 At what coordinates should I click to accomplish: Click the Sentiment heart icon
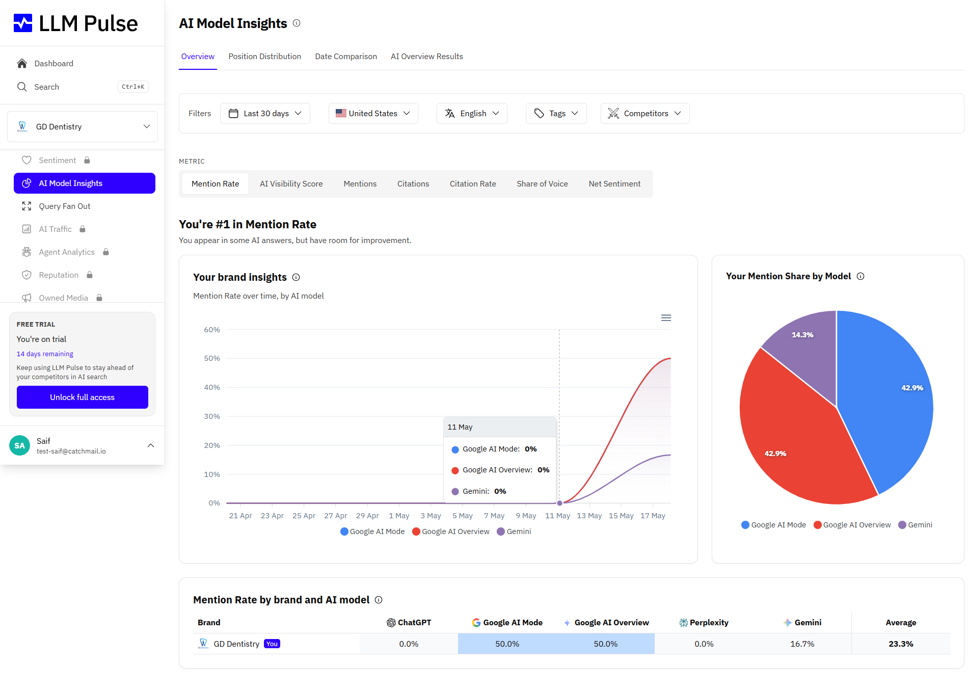coord(26,160)
